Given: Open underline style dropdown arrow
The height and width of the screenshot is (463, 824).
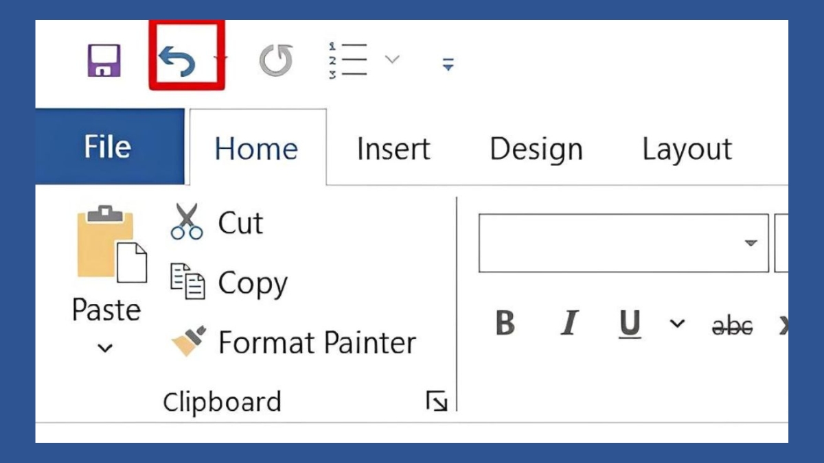Looking at the screenshot, I should (677, 323).
